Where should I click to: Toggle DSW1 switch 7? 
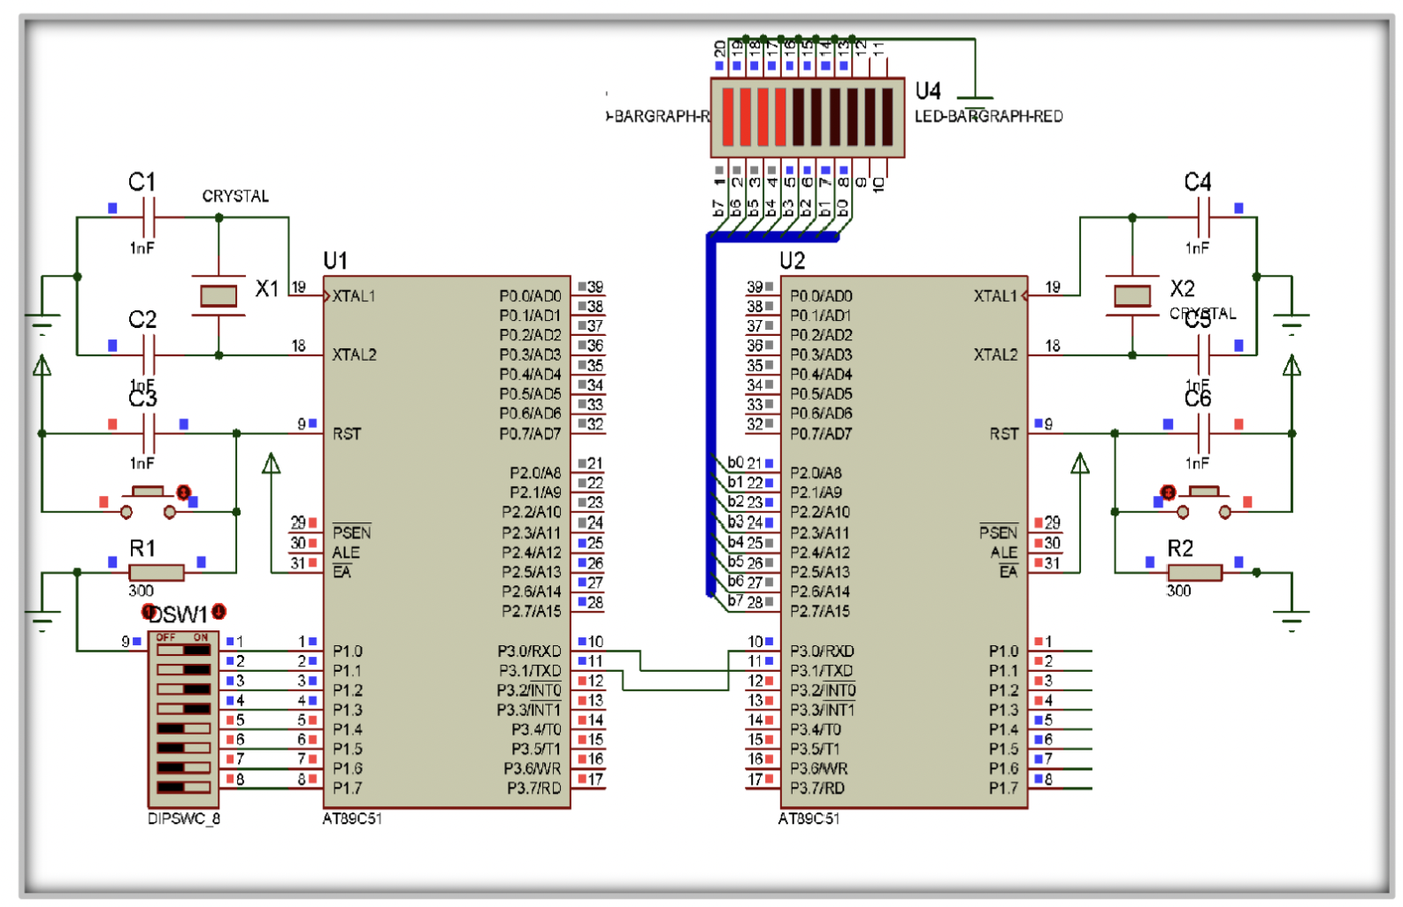point(184,767)
